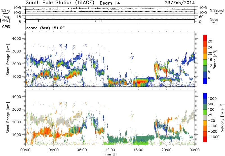Click the '500' label on the velocity colorbar
Screen dimensions: 225x156
click(211, 104)
